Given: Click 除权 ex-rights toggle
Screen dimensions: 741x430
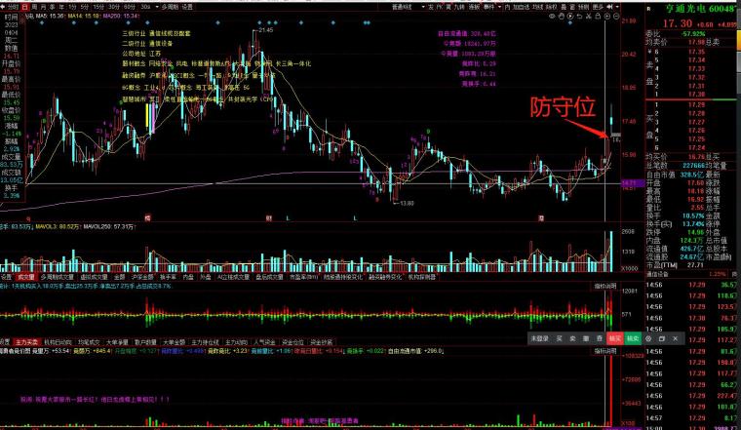Looking at the screenshot, I should coord(552,7).
